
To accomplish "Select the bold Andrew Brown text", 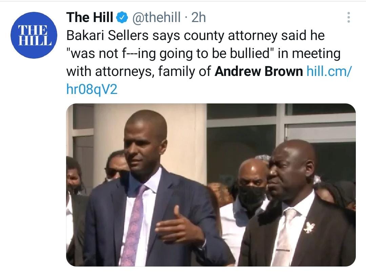I will click(x=259, y=71).
